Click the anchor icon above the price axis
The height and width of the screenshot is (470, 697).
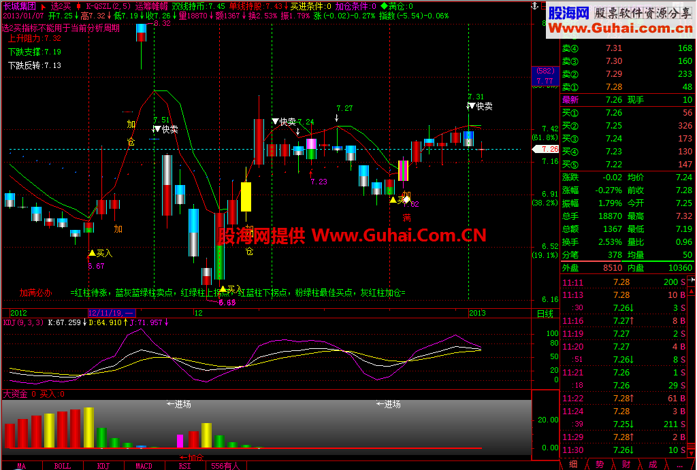click(x=535, y=5)
